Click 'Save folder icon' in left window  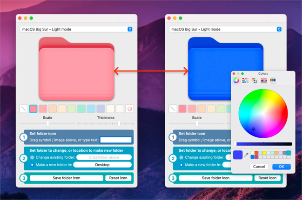[x=67, y=178]
